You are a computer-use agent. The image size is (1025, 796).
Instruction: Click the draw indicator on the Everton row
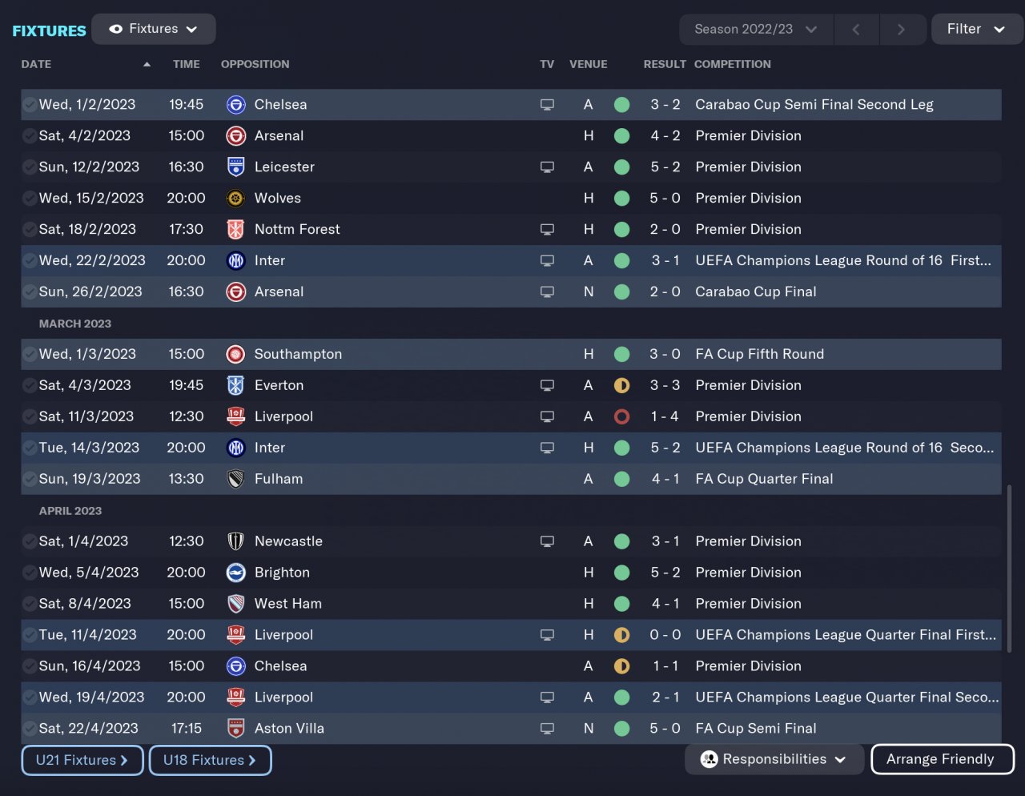[621, 386]
